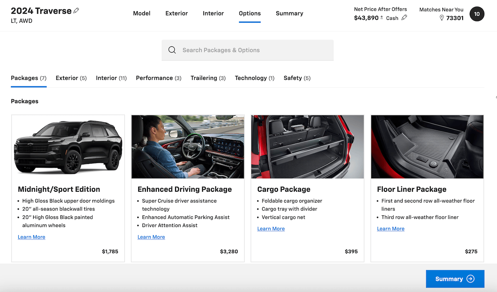Switch to the Interior (11) options category
This screenshot has height=292, width=497.
point(111,78)
